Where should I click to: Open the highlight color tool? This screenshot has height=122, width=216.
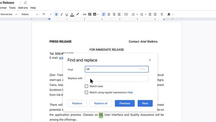[78, 14]
